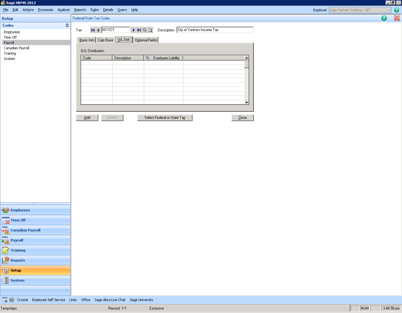Click into the Description text field

point(215,30)
